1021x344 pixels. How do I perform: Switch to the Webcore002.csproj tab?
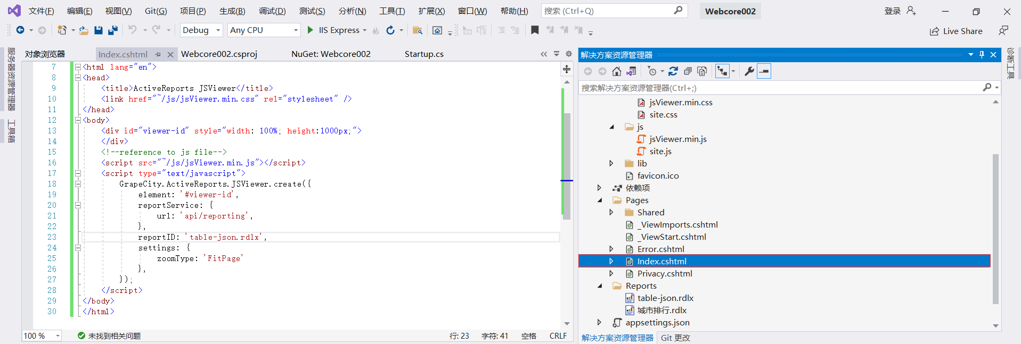click(x=219, y=54)
